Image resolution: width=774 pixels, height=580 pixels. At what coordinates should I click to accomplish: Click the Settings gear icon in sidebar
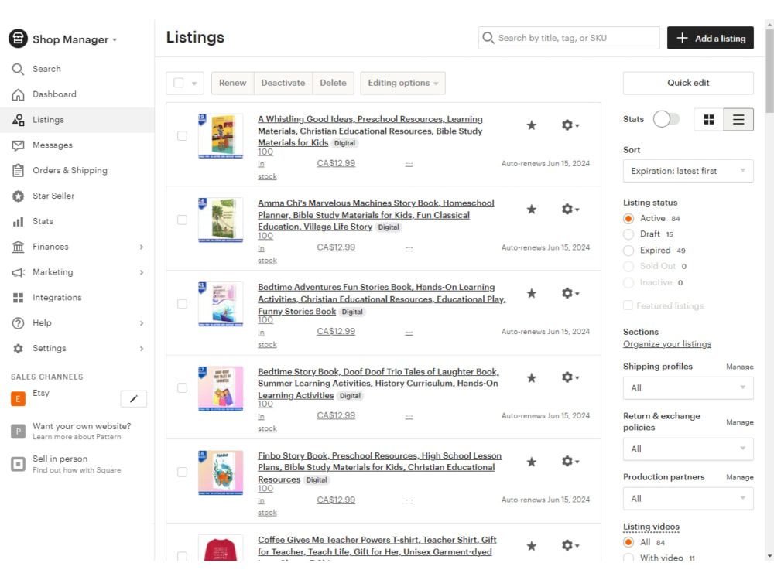(x=18, y=349)
